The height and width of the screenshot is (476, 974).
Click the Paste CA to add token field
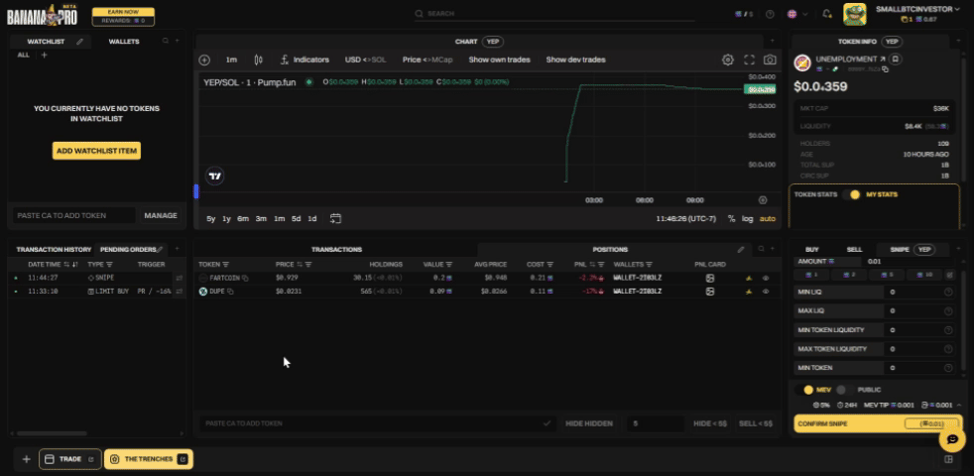(x=74, y=215)
